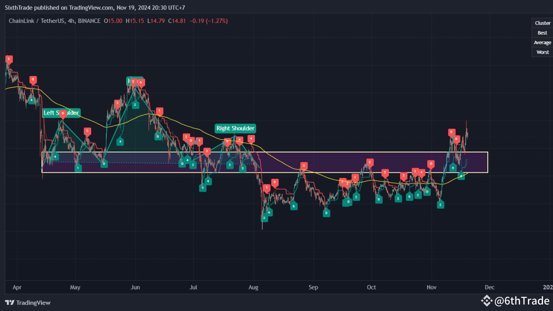The width and height of the screenshot is (553, 311).
Task: Click the green 0 marker at the September low
Action: click(x=327, y=212)
